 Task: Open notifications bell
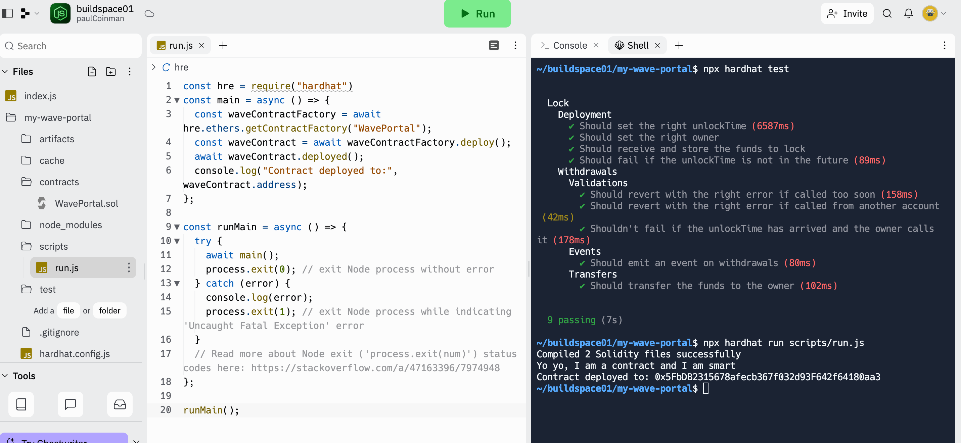click(x=908, y=13)
